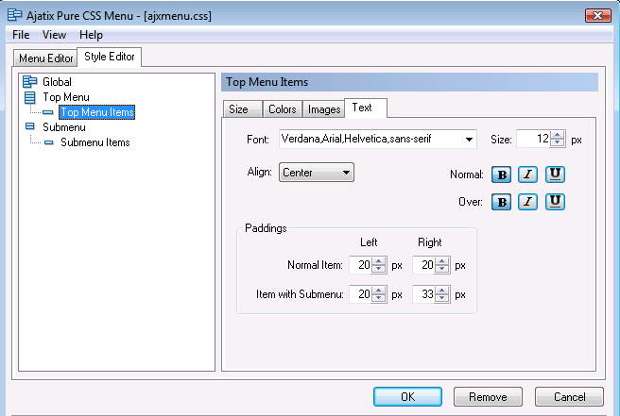Open the File menu
The height and width of the screenshot is (416, 620).
click(21, 35)
